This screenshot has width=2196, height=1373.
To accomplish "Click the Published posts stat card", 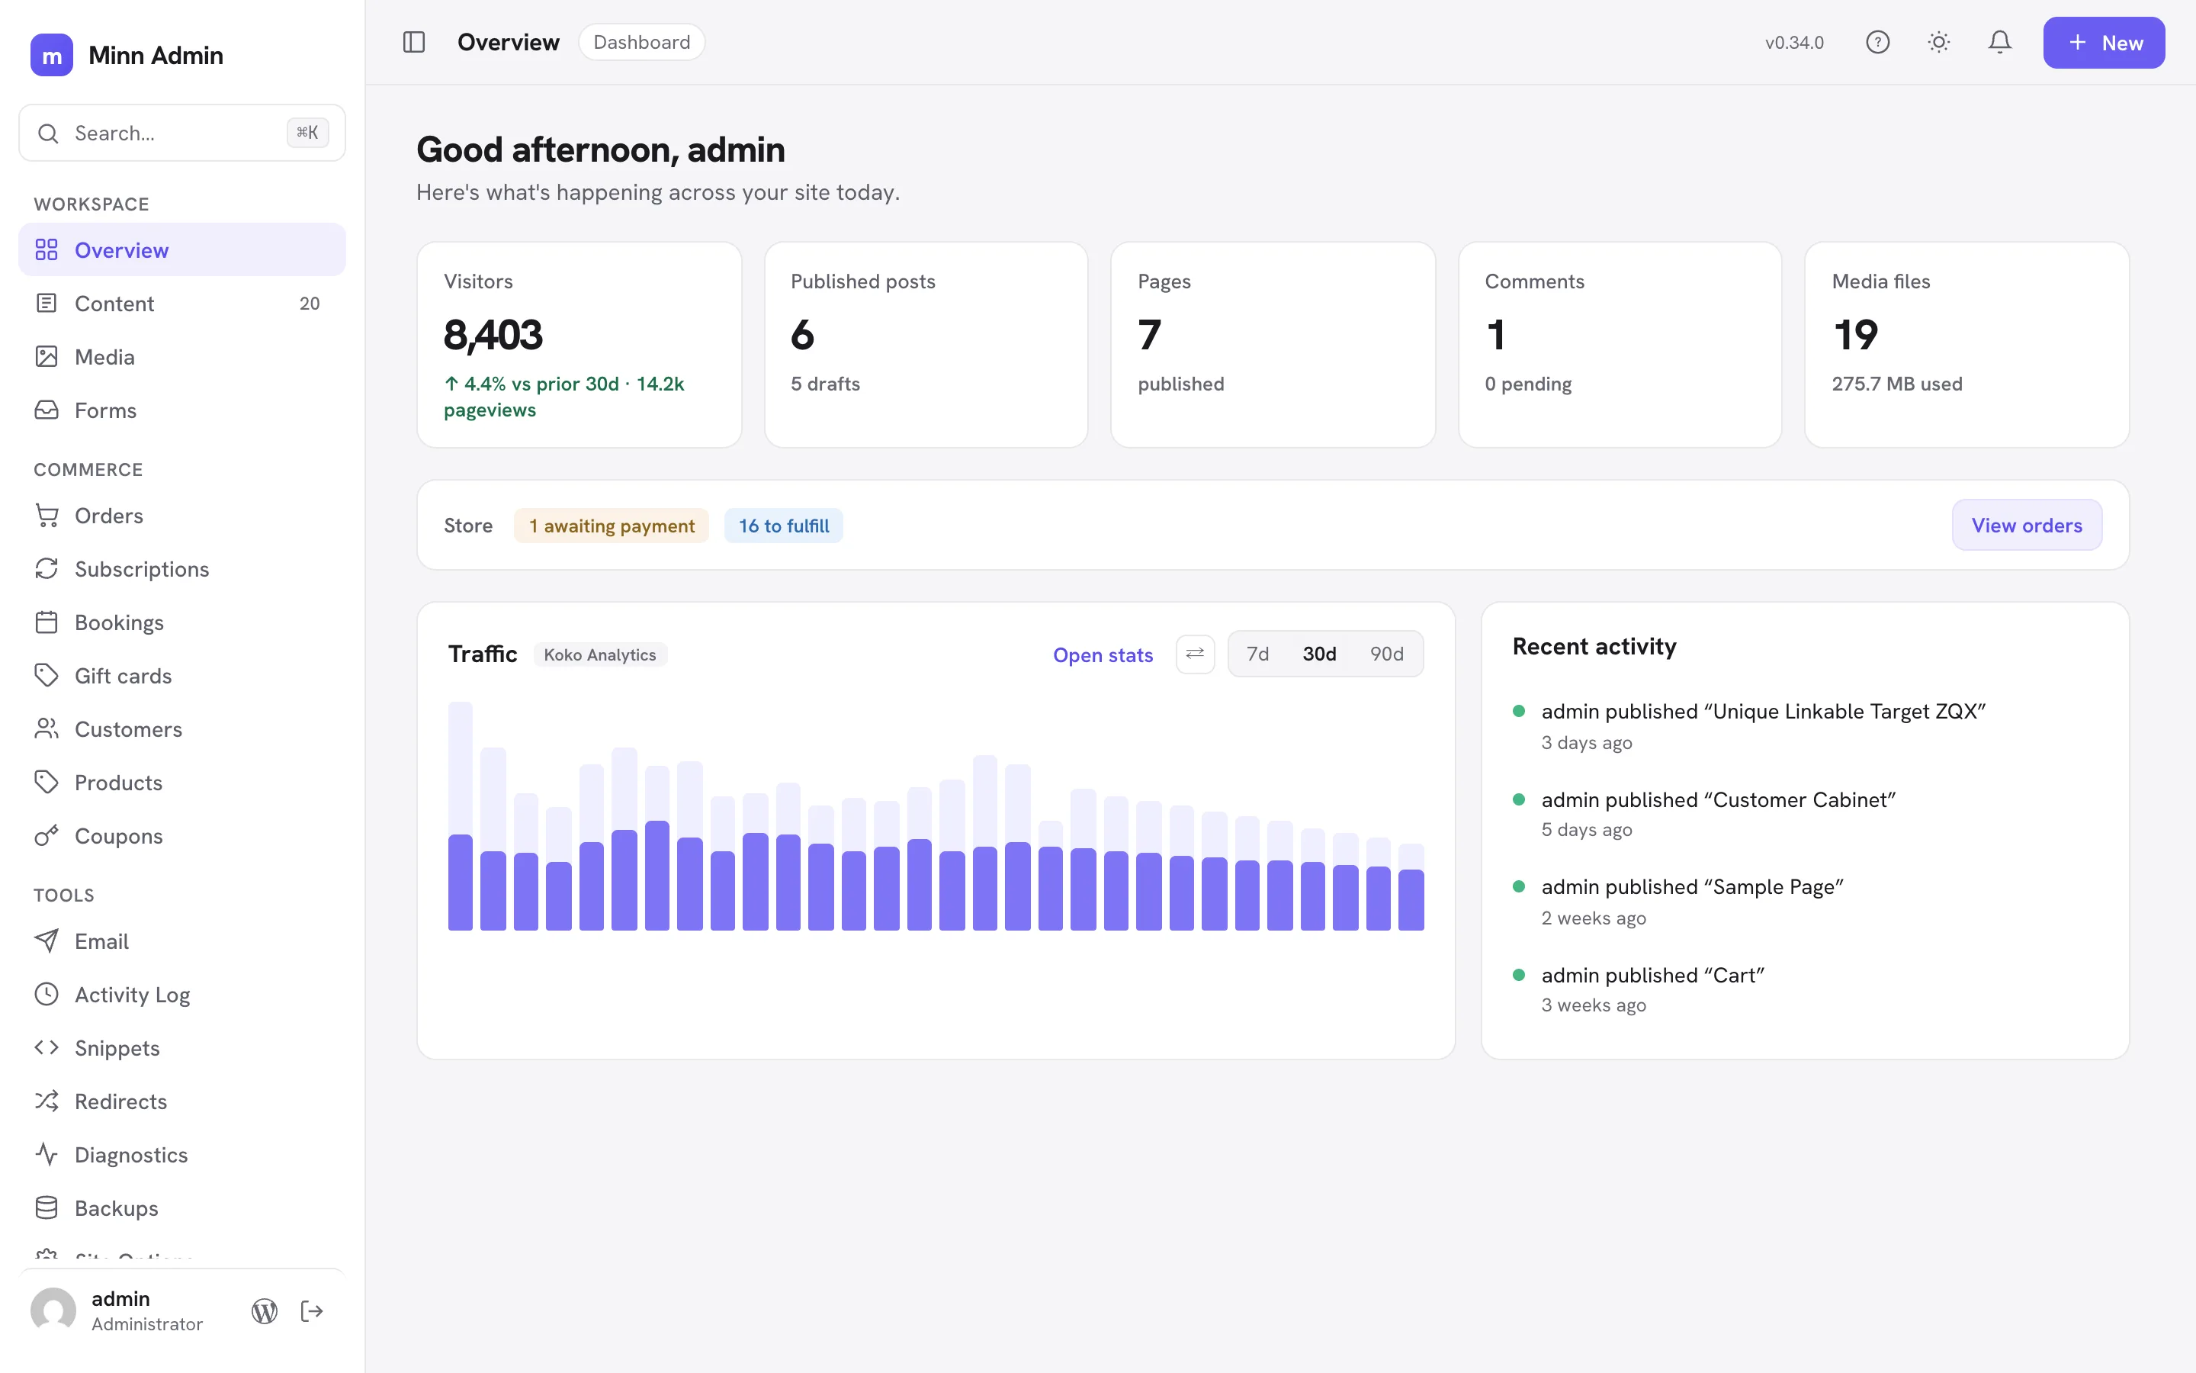I will pos(926,345).
